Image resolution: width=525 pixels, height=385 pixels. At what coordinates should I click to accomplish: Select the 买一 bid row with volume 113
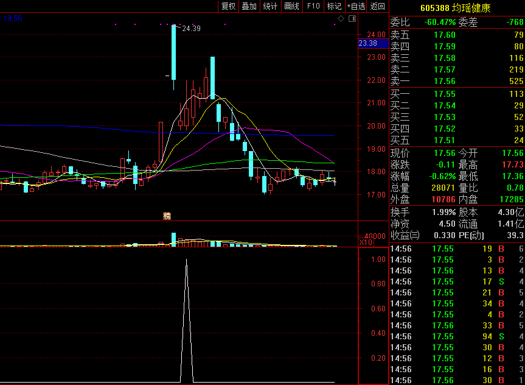[x=457, y=94]
